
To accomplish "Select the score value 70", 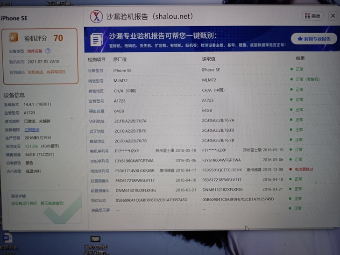I will pyautogui.click(x=58, y=38).
